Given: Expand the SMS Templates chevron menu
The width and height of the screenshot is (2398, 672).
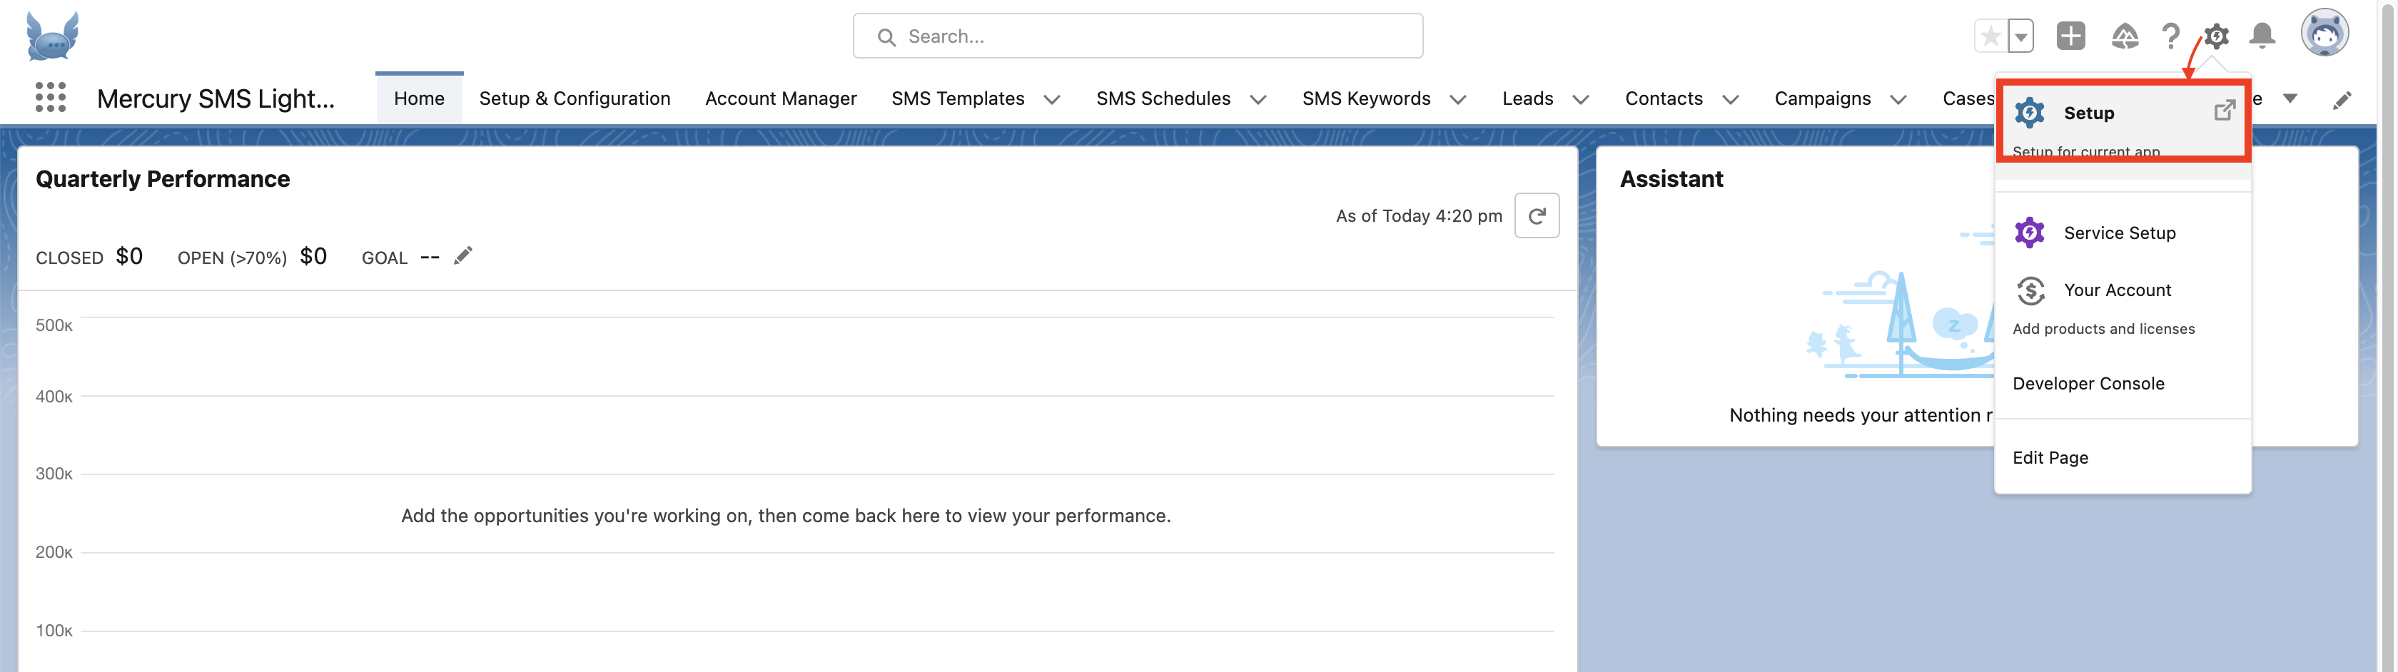Looking at the screenshot, I should [x=1052, y=100].
